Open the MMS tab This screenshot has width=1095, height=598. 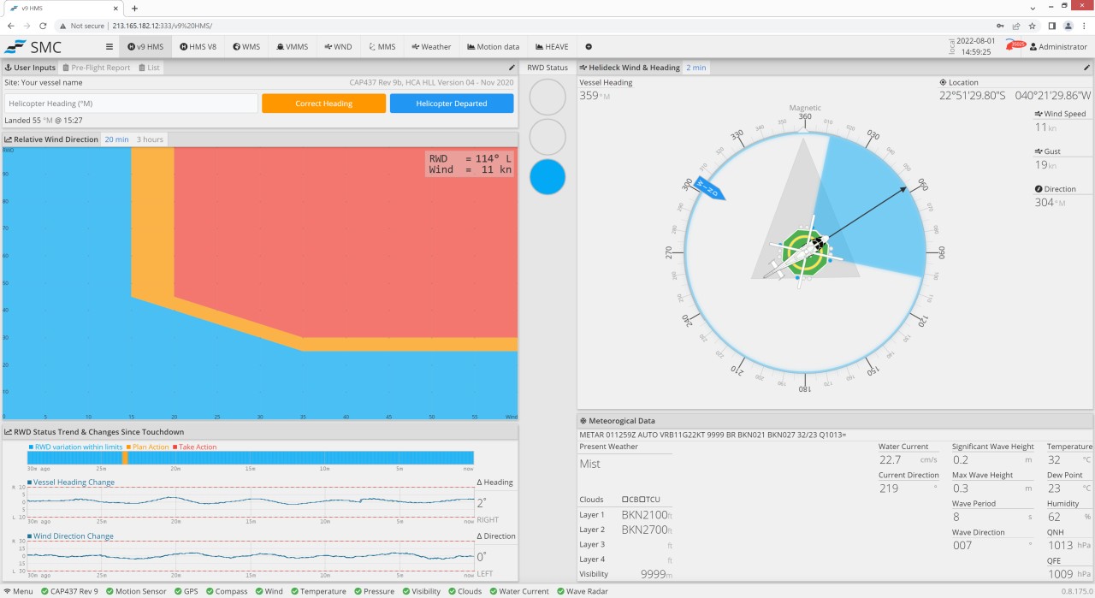(382, 47)
